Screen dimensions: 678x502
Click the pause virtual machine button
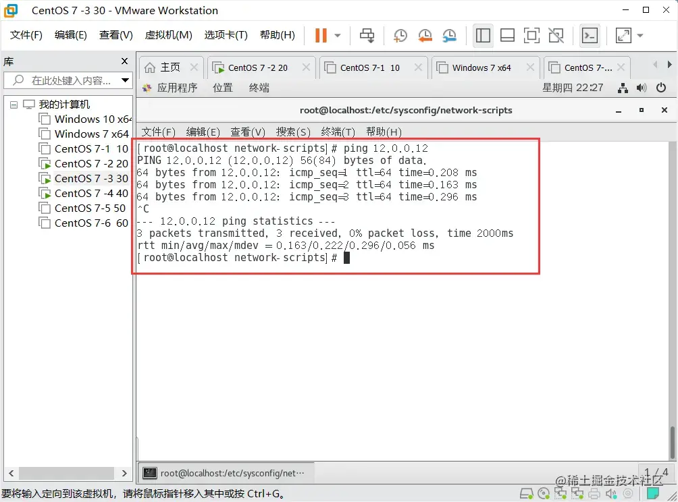(x=321, y=36)
